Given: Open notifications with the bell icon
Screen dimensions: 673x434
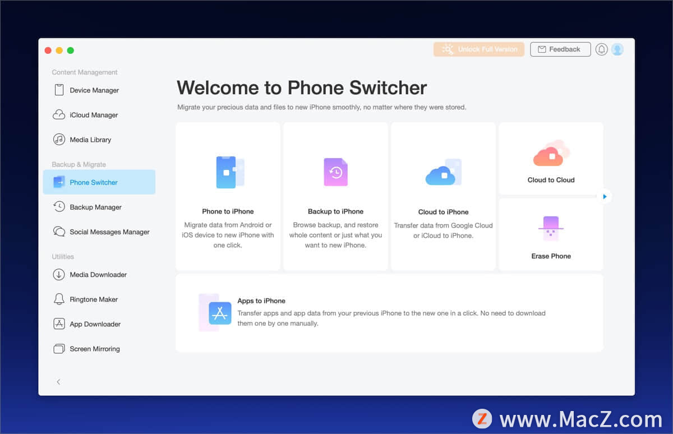Looking at the screenshot, I should tap(602, 49).
